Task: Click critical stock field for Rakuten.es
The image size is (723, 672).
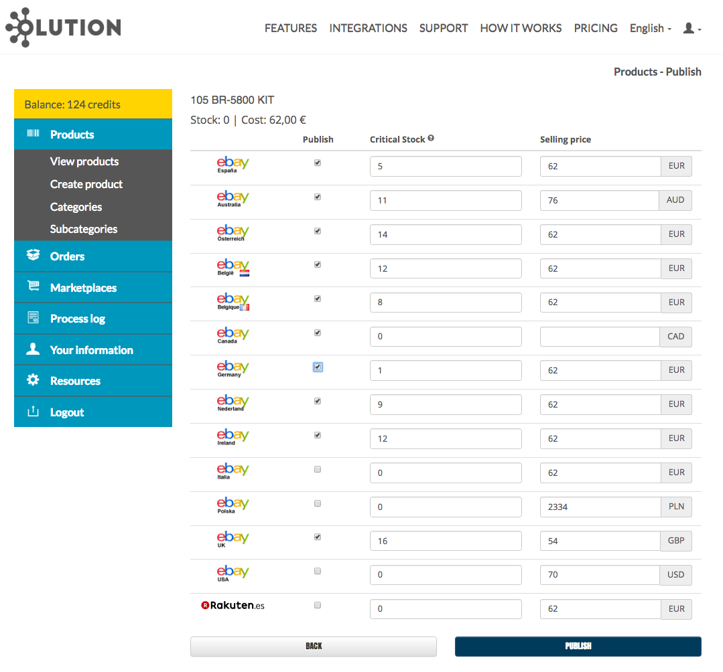Action: tap(446, 609)
